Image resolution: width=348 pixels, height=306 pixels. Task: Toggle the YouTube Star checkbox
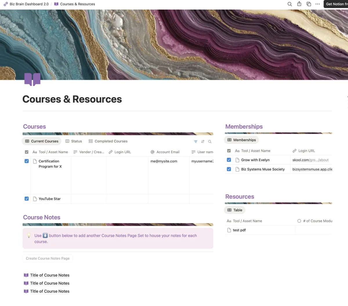coord(27,199)
